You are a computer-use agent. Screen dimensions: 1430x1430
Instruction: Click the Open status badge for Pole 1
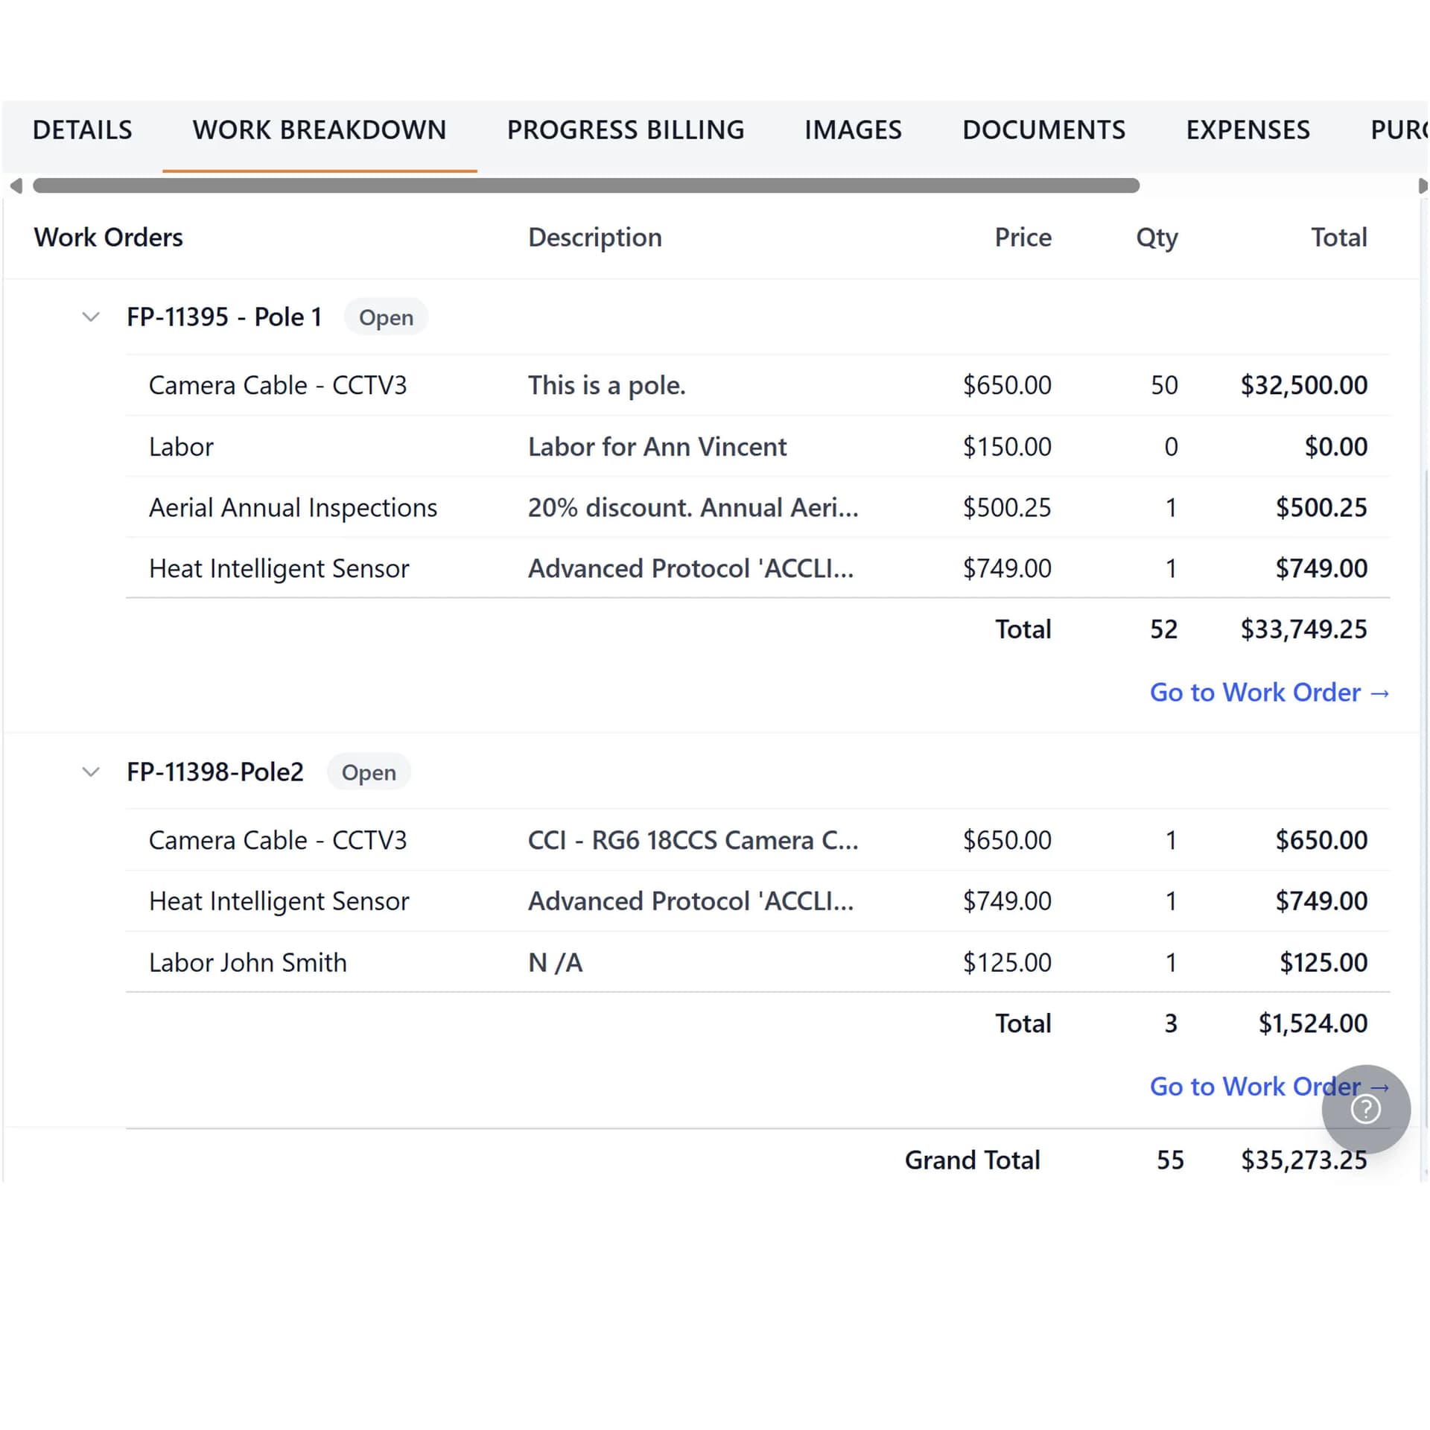(386, 317)
